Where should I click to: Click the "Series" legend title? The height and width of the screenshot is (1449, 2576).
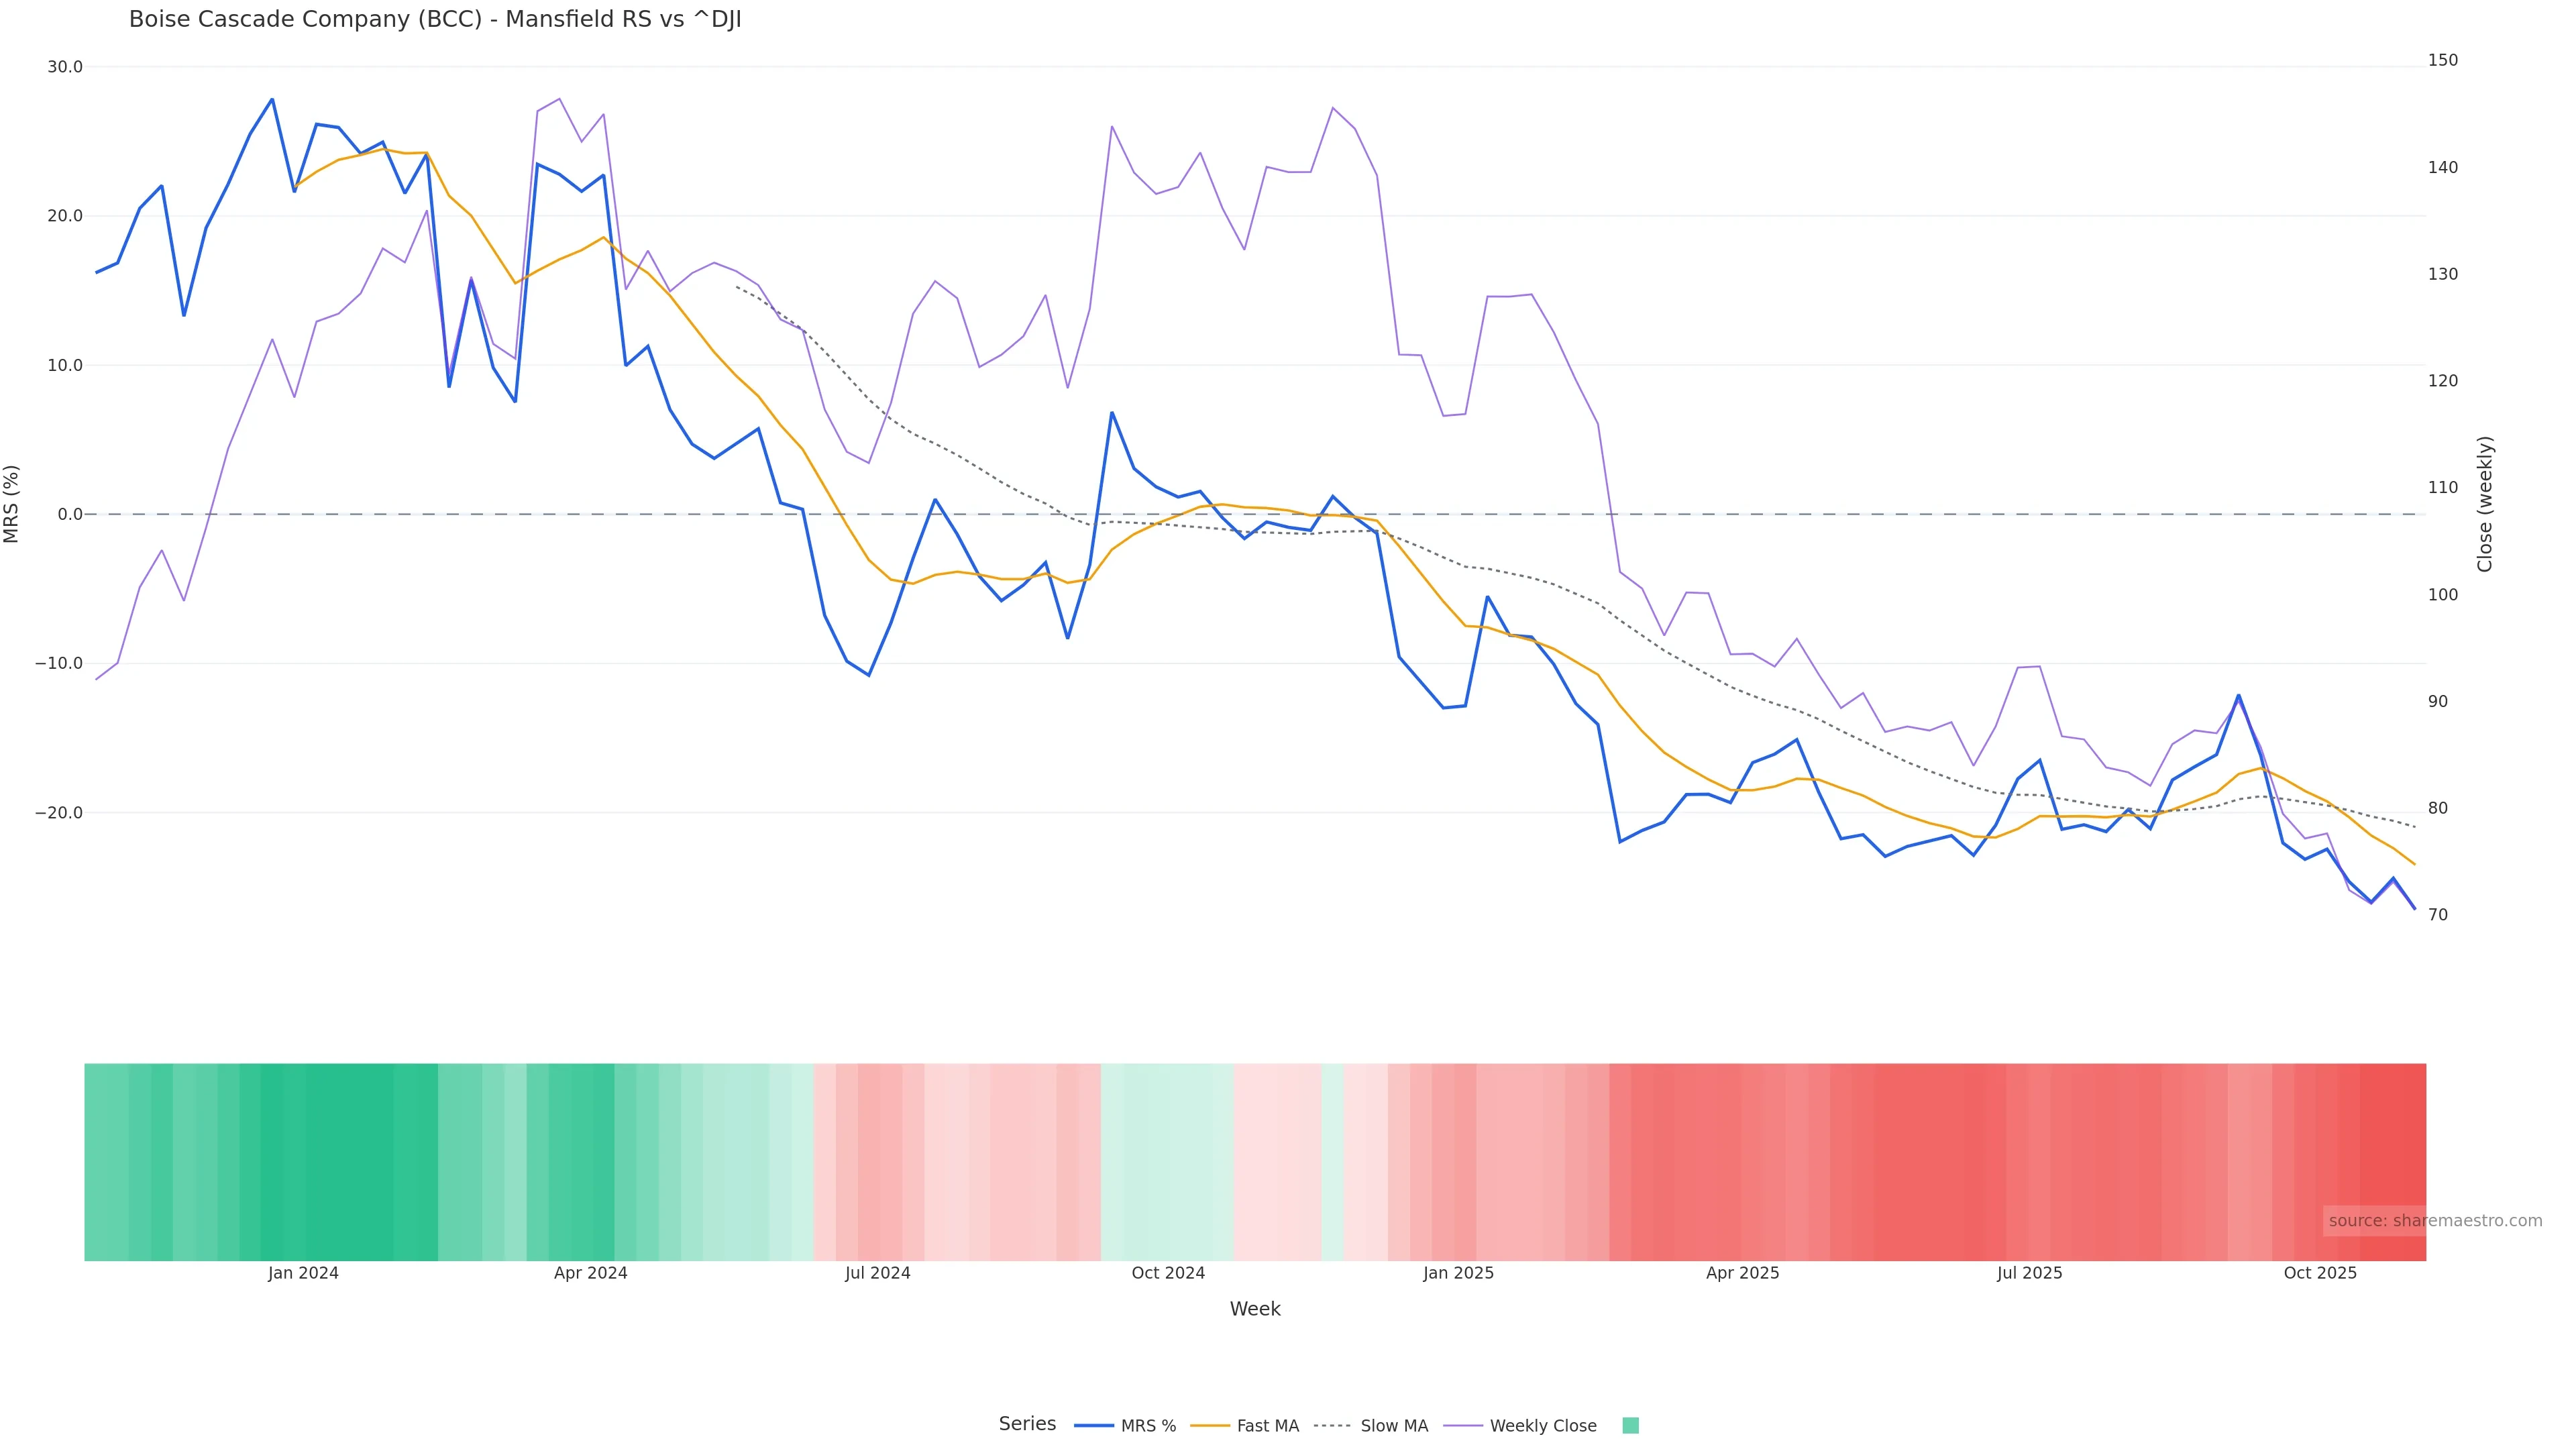1027,1423
